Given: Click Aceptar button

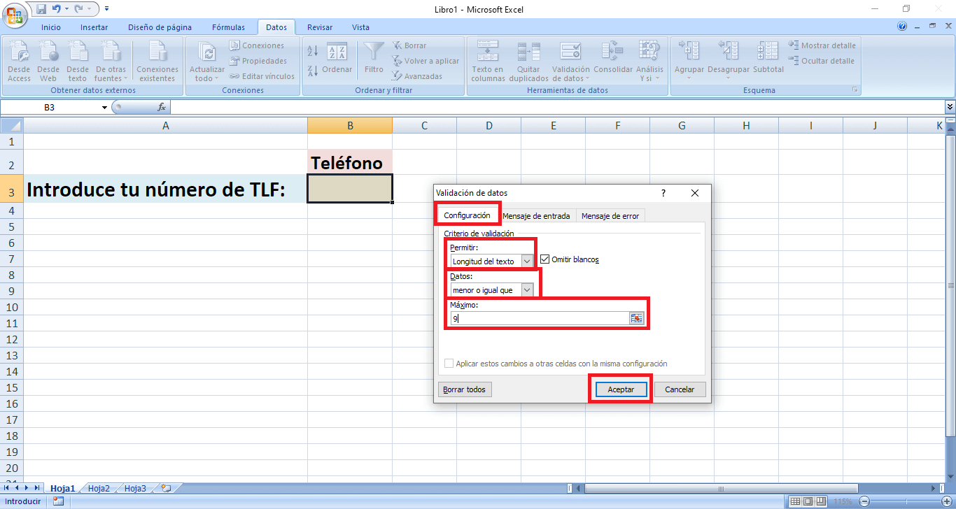Looking at the screenshot, I should (x=621, y=389).
